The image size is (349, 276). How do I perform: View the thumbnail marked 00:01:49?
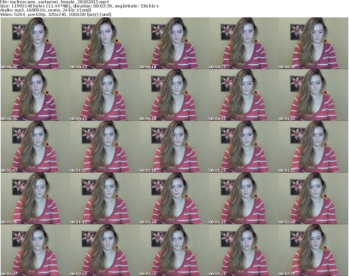[174, 198]
